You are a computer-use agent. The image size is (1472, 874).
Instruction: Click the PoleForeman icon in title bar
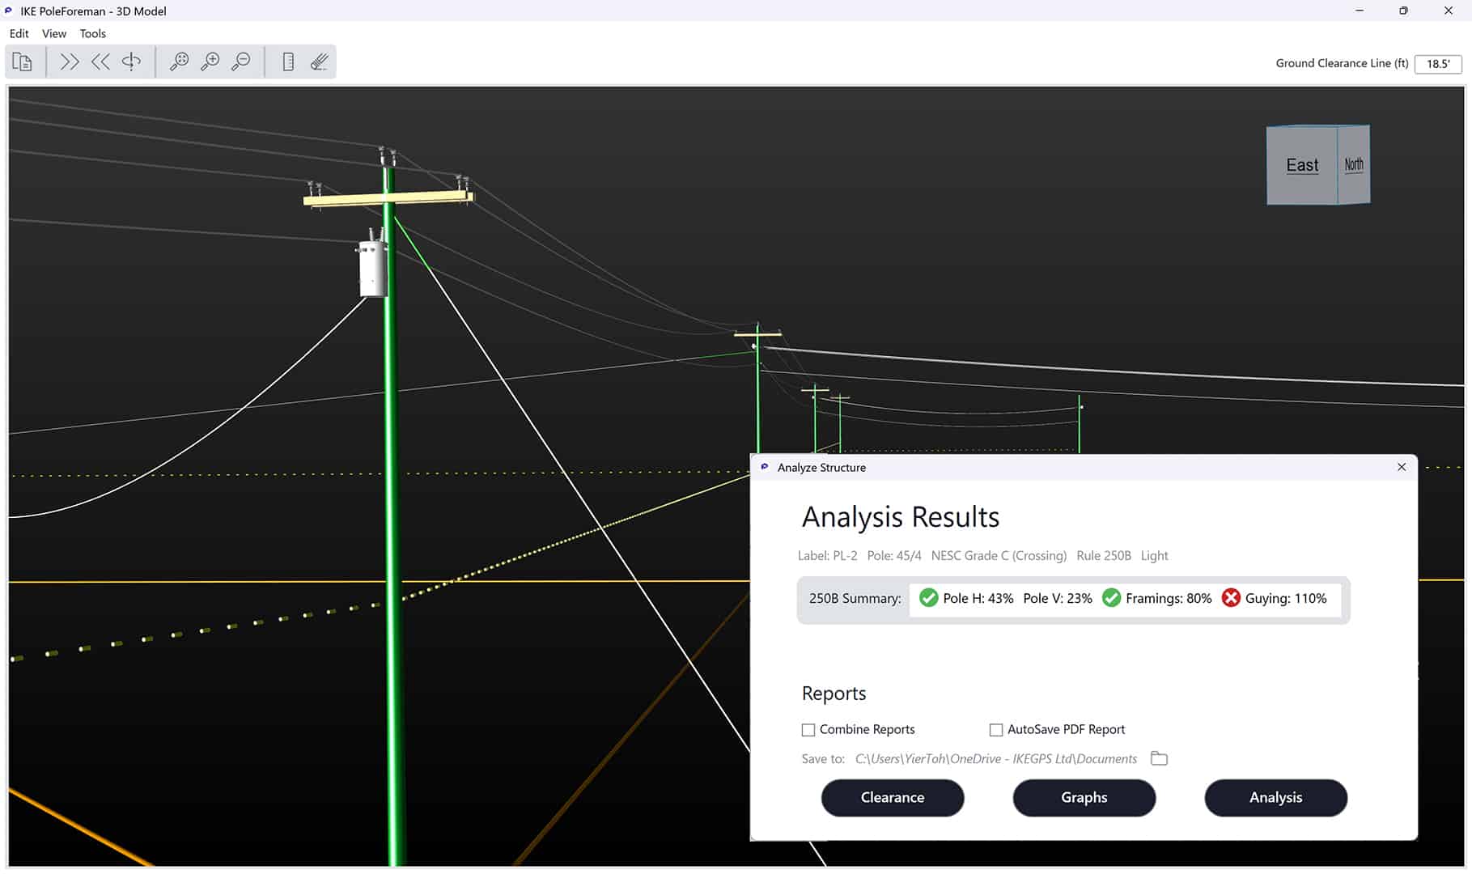9,11
